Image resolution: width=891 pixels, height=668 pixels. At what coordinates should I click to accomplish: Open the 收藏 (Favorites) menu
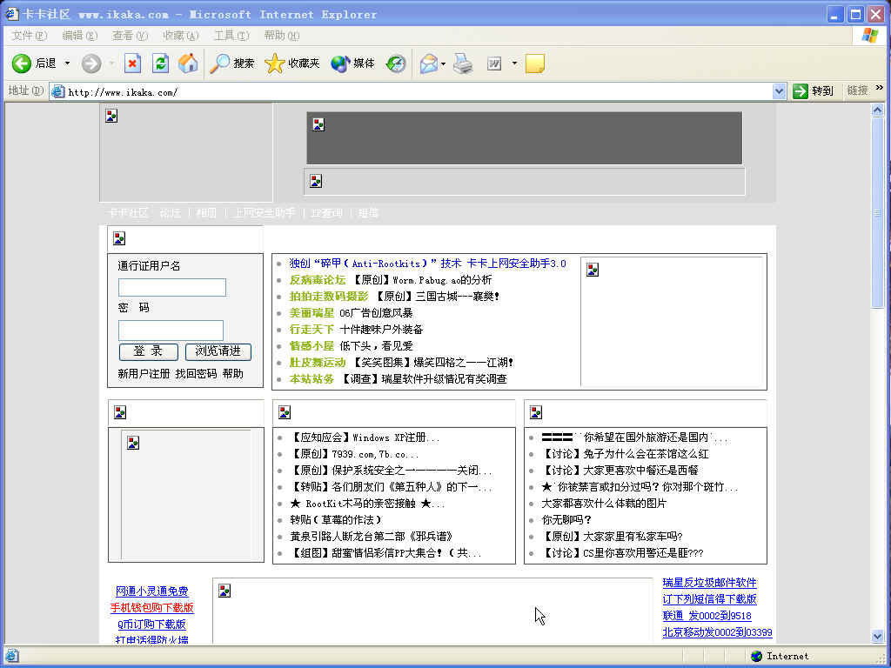[180, 36]
